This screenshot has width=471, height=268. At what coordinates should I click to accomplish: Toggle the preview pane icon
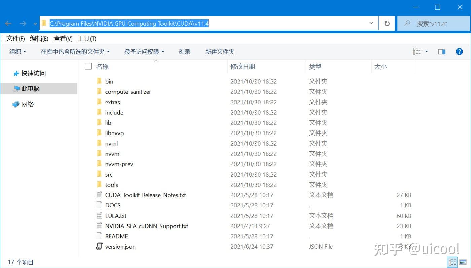click(442, 51)
